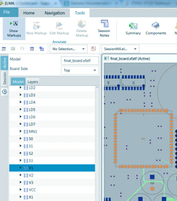Click the net icon beside MN1
177x201 pixels.
click(26, 132)
